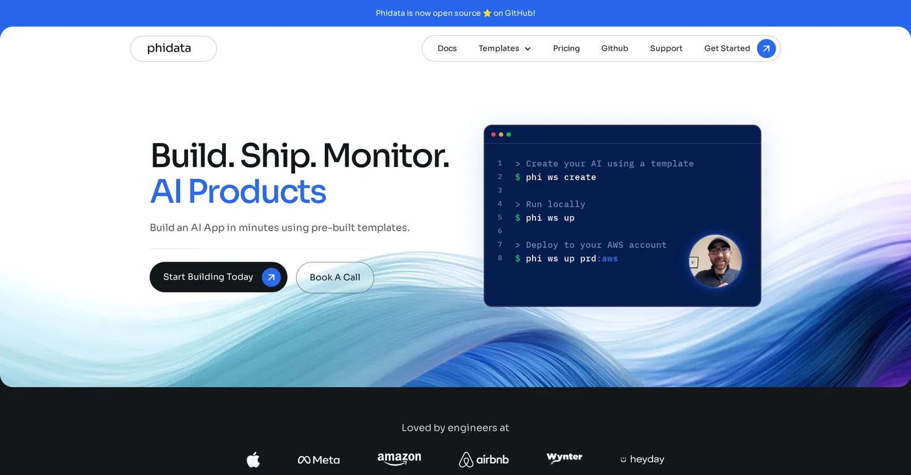Open the Docs page

(447, 48)
